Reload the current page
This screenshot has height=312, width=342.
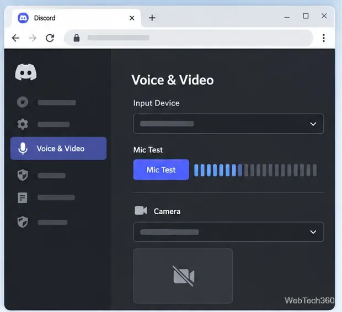point(50,38)
